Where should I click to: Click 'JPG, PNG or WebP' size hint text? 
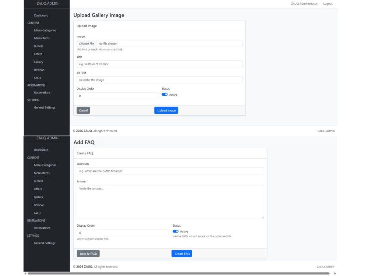point(99,50)
